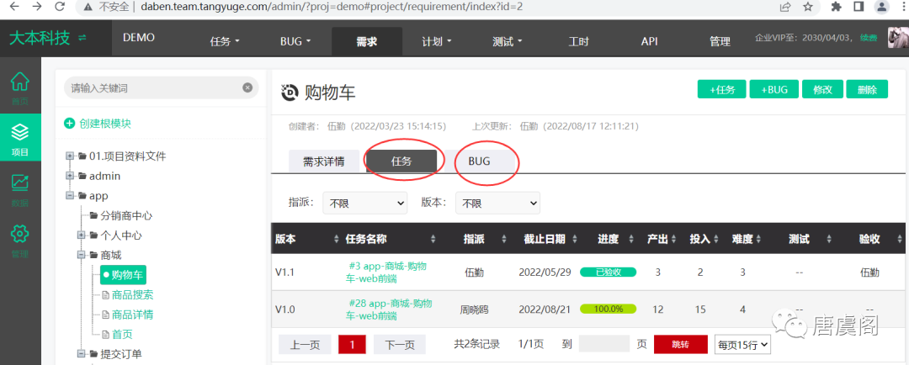Image resolution: width=909 pixels, height=365 pixels.
Task: Sort by the 截止日期 column arrows
Action: point(574,240)
